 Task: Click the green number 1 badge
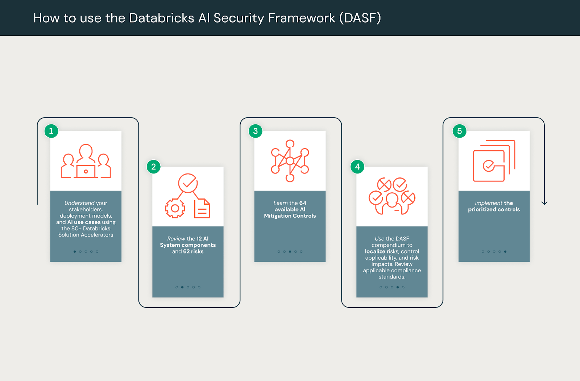51,131
